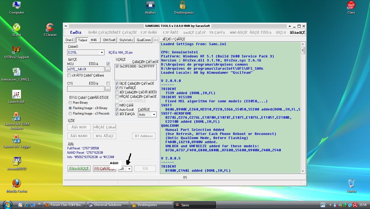370x209 pixels.
Task: Browse for CTS file with ... button
Action: [x=108, y=89]
